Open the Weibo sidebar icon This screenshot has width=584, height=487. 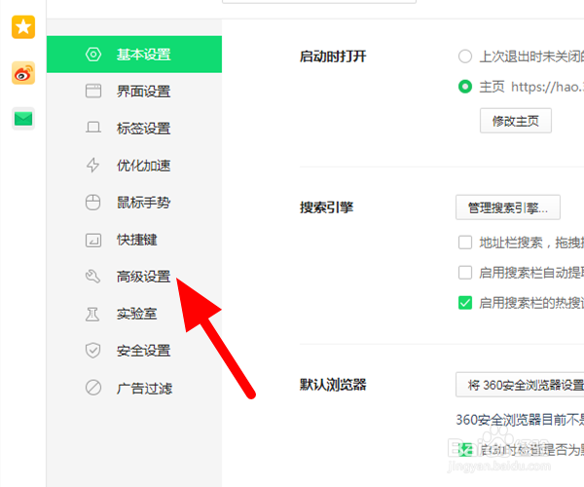[23, 73]
